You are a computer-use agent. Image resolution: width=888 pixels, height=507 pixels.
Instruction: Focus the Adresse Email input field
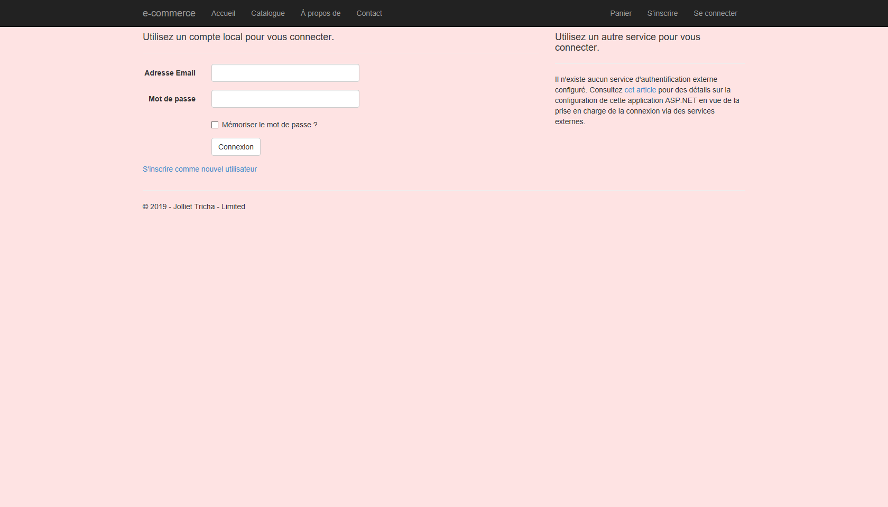click(285, 73)
